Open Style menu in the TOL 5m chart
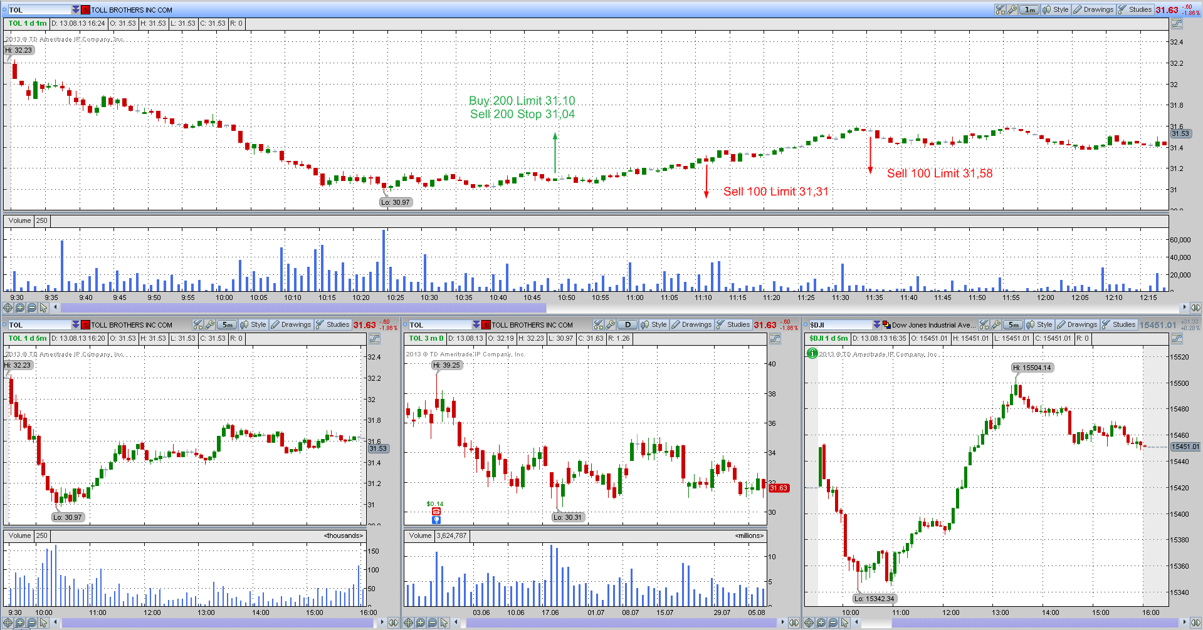The width and height of the screenshot is (1203, 630). [x=253, y=324]
